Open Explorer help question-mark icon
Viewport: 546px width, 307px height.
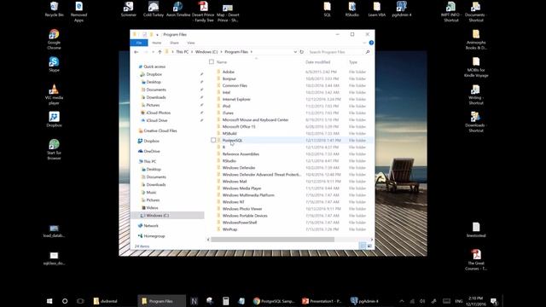[x=371, y=43]
